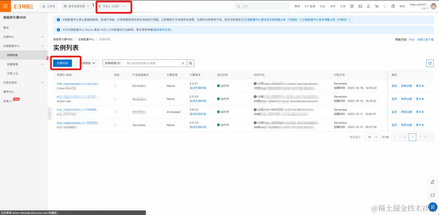Expand 云原生网关 in the sidebar
The image size is (439, 215).
pos(24,83)
